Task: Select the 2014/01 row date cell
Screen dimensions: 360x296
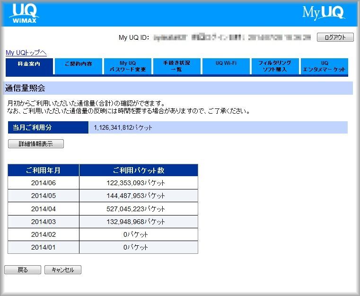Action: [44, 248]
